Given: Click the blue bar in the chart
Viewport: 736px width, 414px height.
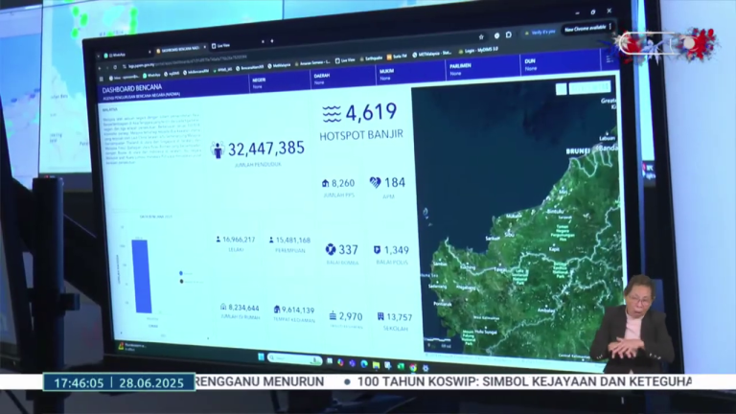Looking at the screenshot, I should pyautogui.click(x=142, y=276).
